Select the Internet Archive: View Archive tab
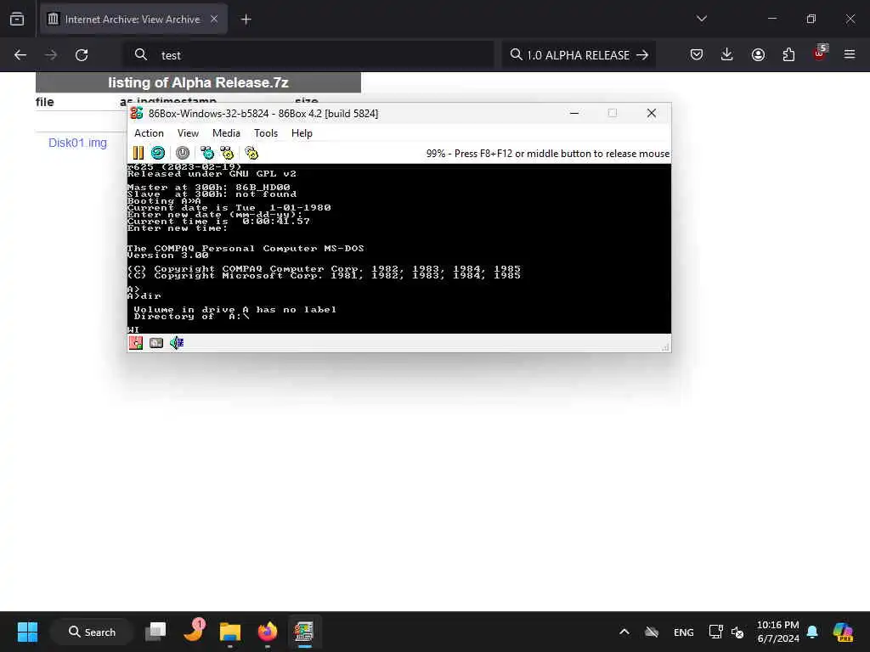 coord(133,20)
